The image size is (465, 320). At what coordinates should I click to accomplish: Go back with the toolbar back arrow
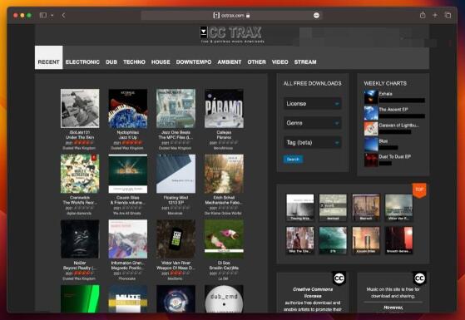point(63,15)
